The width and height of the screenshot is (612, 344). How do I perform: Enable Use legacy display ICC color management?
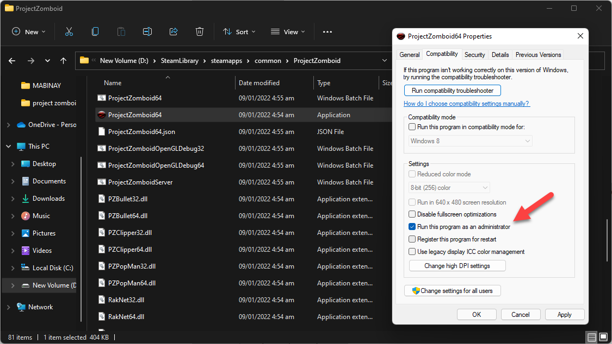coord(412,251)
